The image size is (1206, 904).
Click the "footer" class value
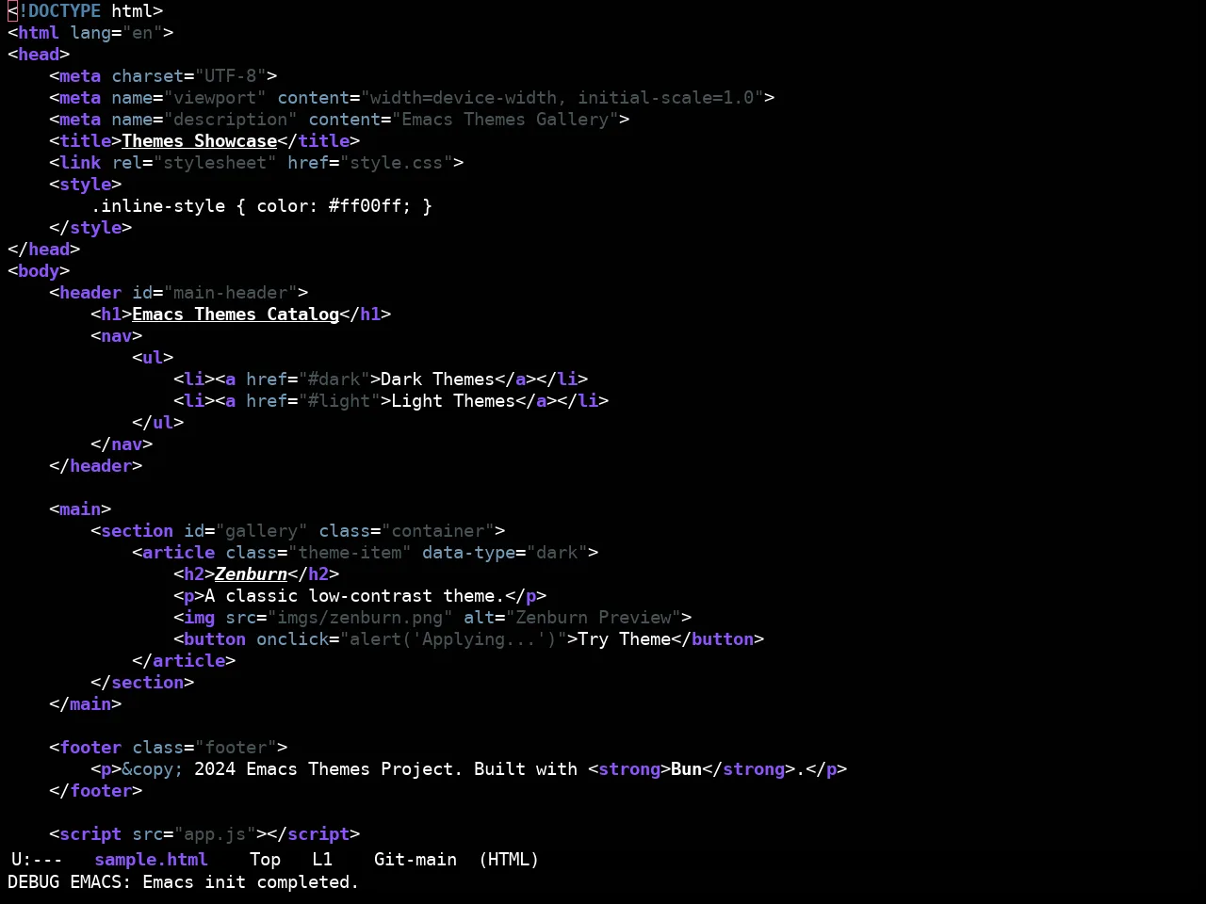coord(236,748)
